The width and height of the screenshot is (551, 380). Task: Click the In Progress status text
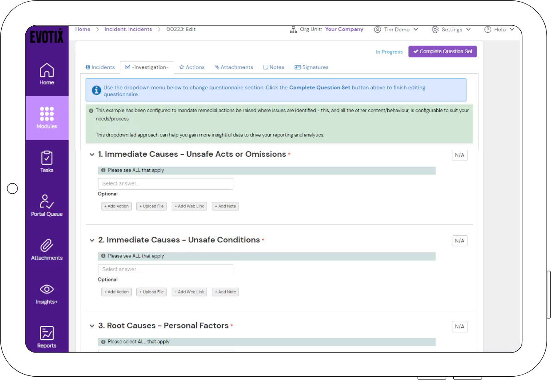tap(389, 52)
